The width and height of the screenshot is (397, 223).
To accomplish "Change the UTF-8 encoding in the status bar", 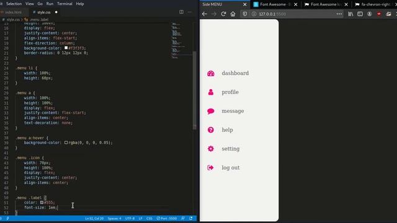I will tap(130, 219).
